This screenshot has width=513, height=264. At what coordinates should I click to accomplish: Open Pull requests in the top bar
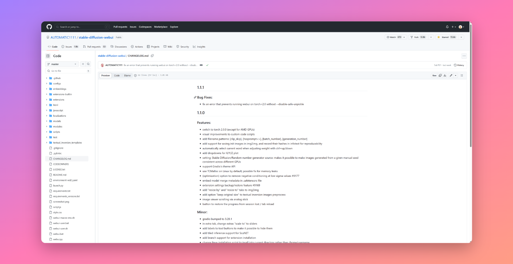(x=120, y=27)
